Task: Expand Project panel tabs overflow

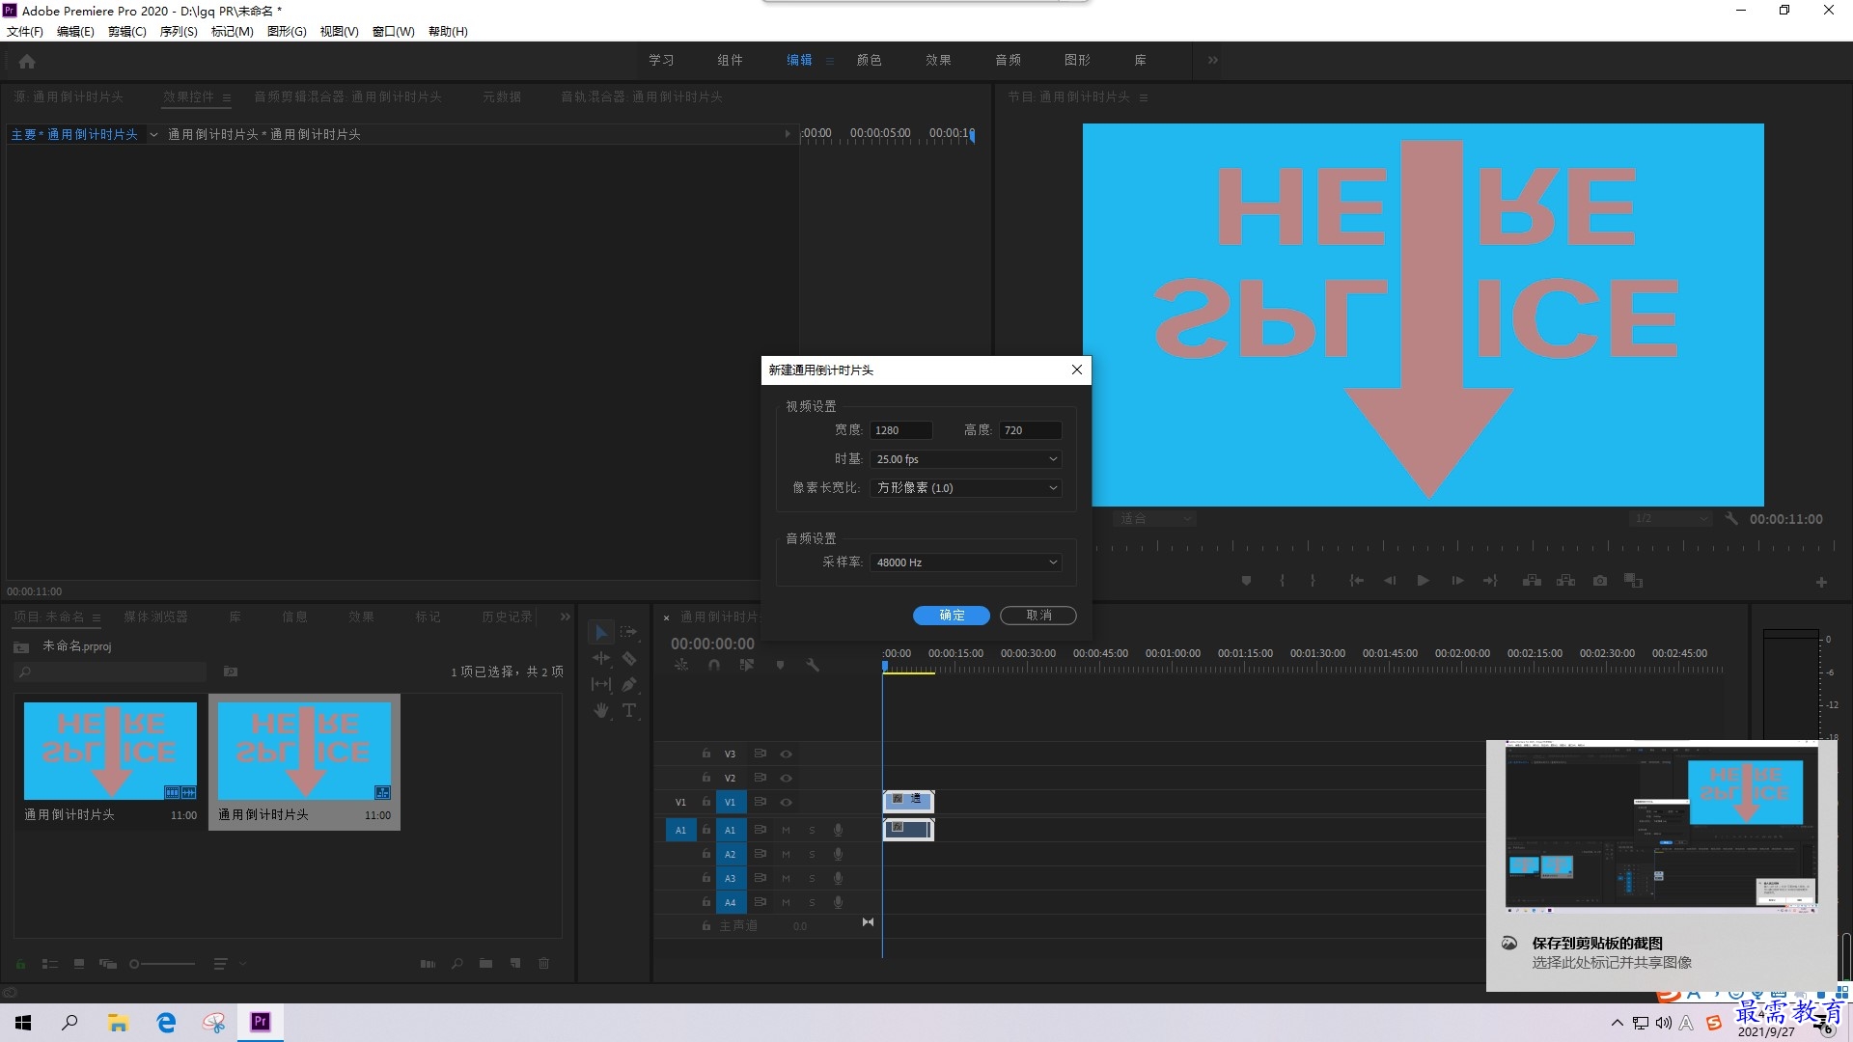Action: [x=565, y=617]
